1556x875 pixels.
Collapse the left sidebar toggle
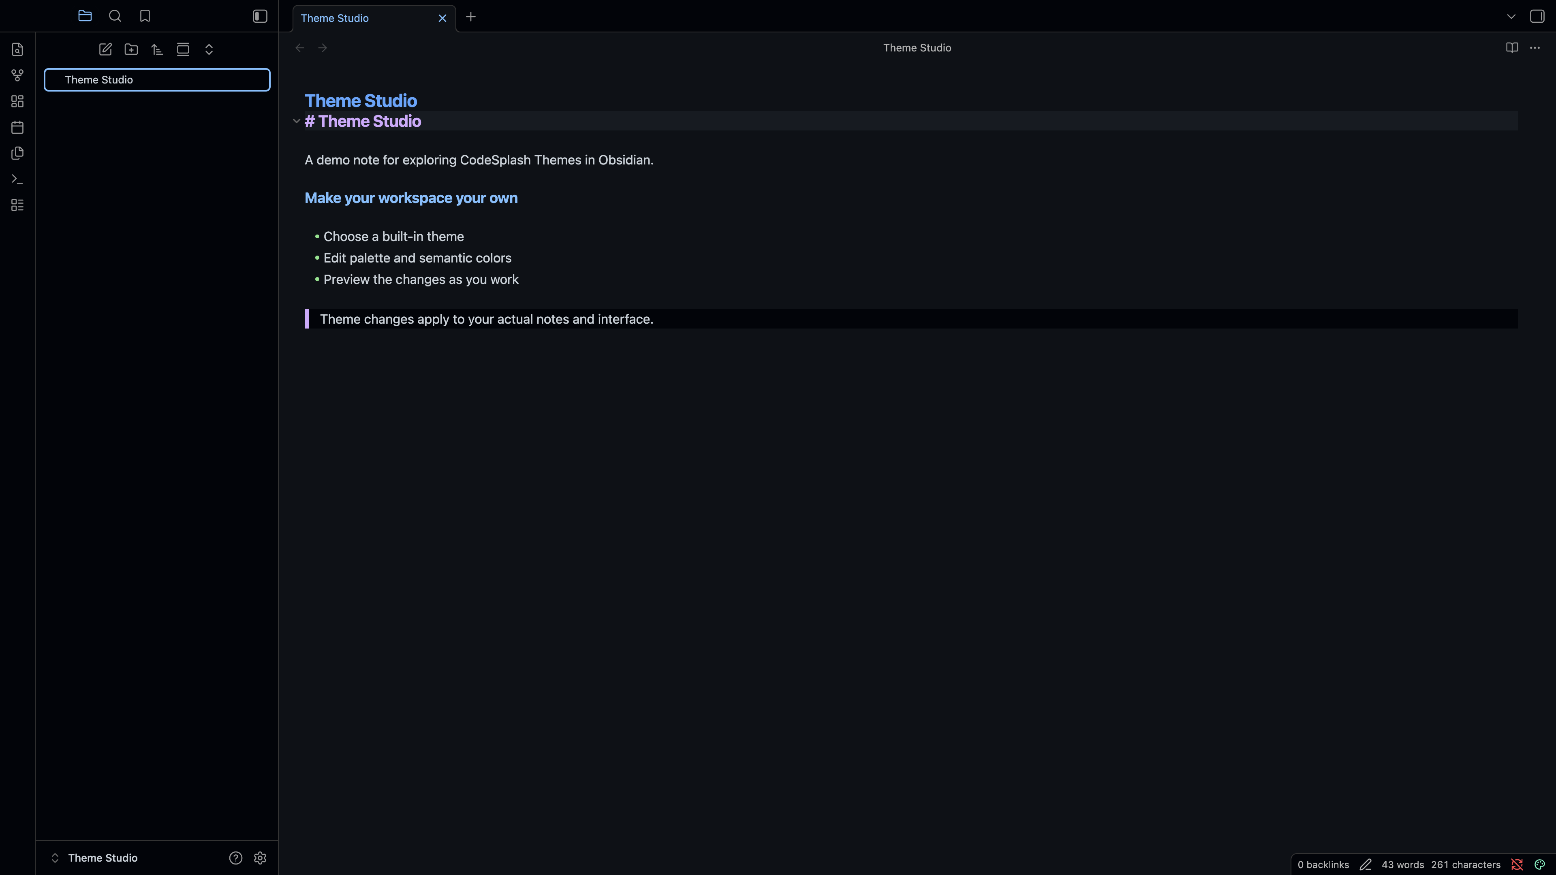260,16
